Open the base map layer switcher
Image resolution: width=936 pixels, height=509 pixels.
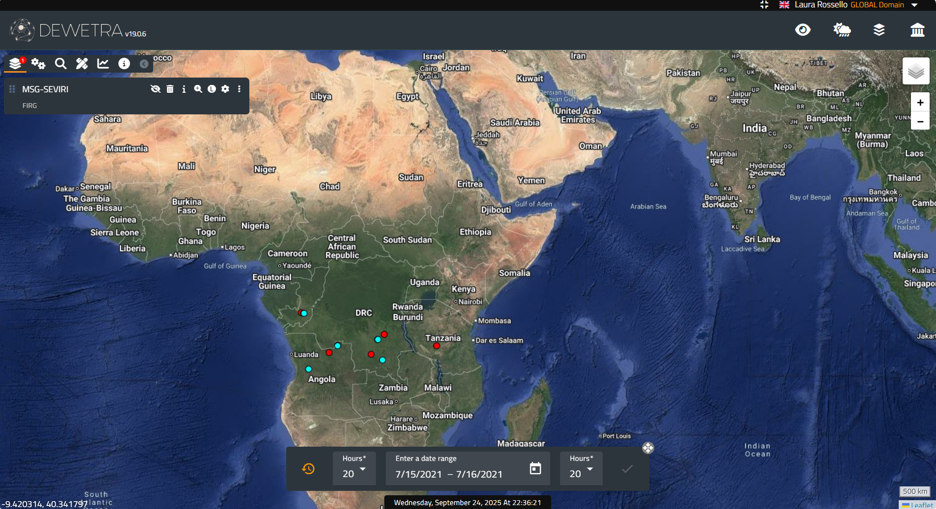pos(916,72)
